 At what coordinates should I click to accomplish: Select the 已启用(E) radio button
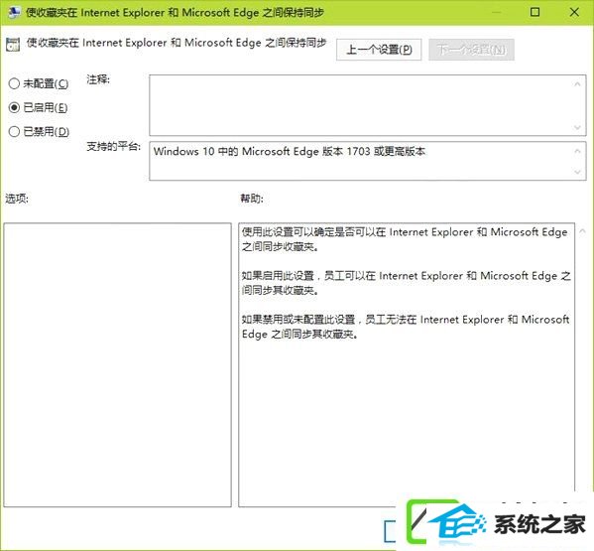[x=14, y=107]
